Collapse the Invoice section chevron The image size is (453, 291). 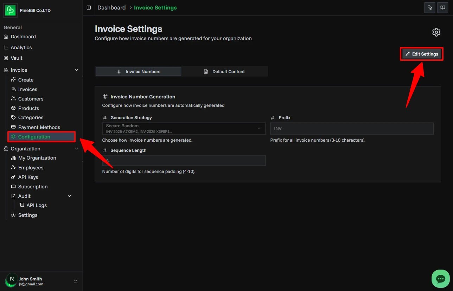click(x=76, y=70)
